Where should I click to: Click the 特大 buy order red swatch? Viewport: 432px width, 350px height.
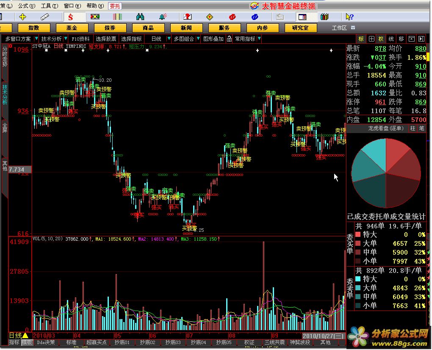click(x=358, y=234)
